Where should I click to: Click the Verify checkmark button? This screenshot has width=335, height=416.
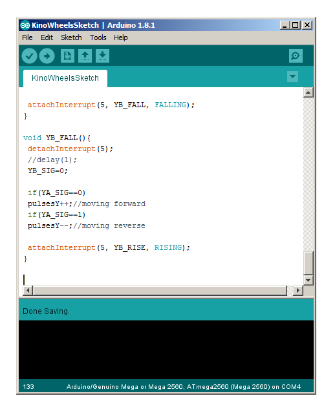(x=29, y=56)
